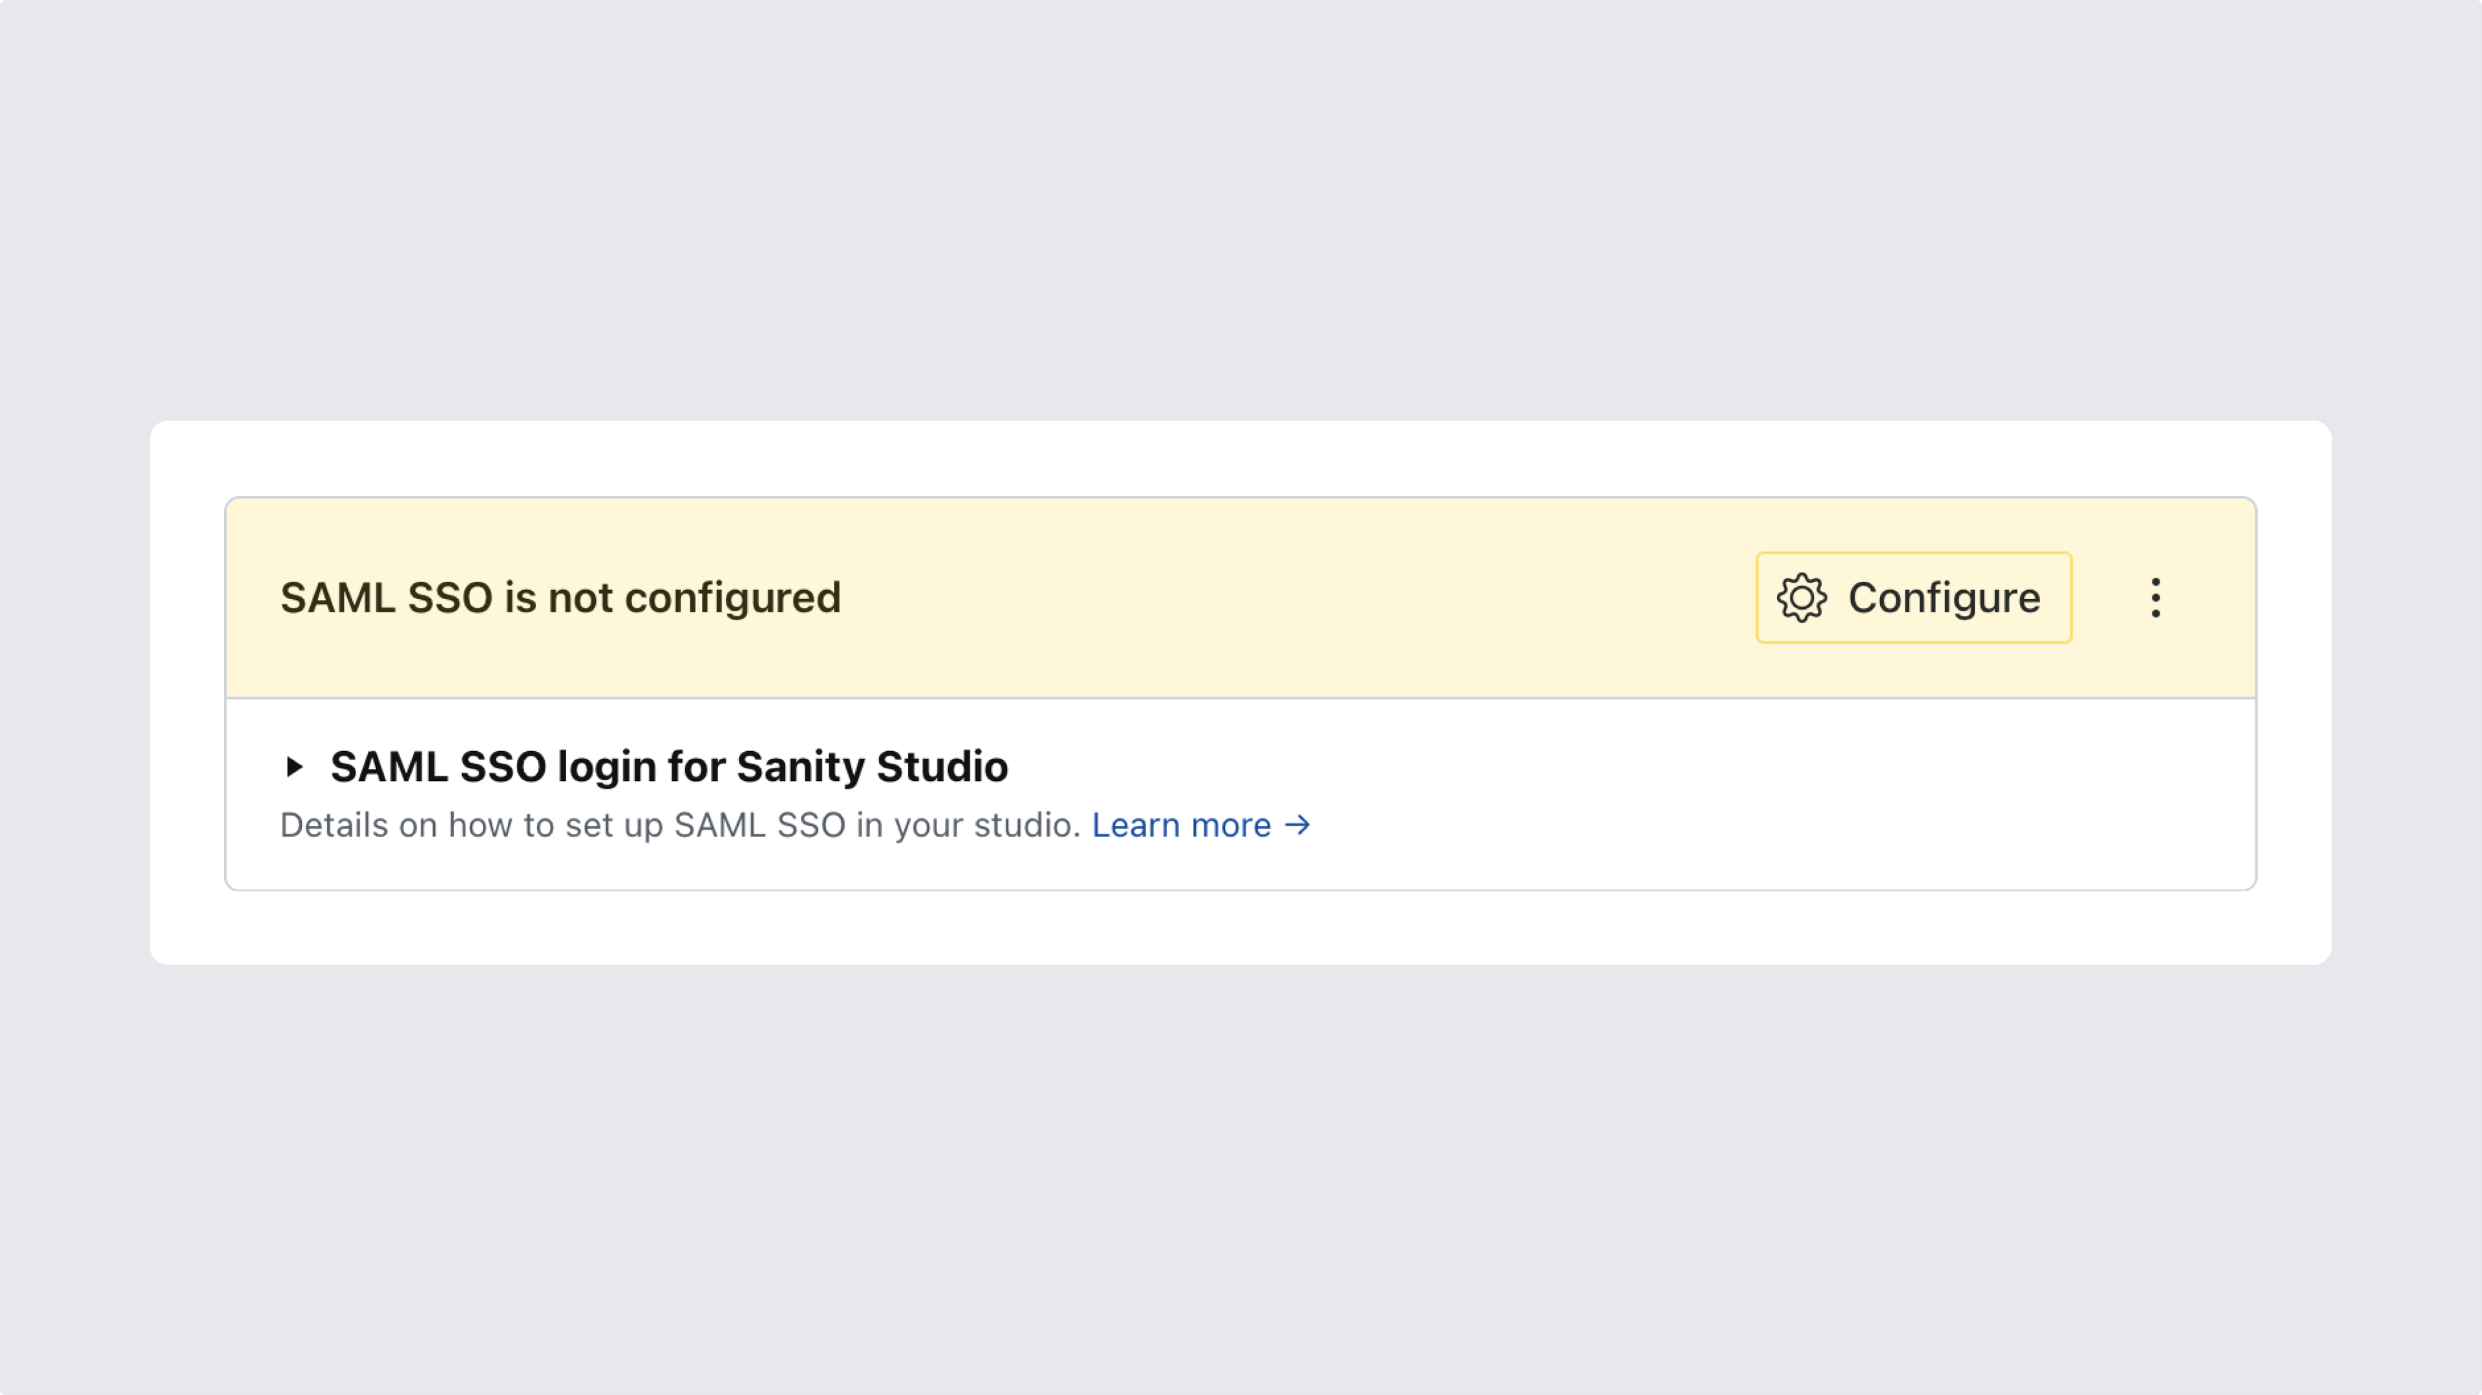Image resolution: width=2482 pixels, height=1395 pixels.
Task: Toggle details via the SAML SSO login heading
Action: (x=669, y=767)
